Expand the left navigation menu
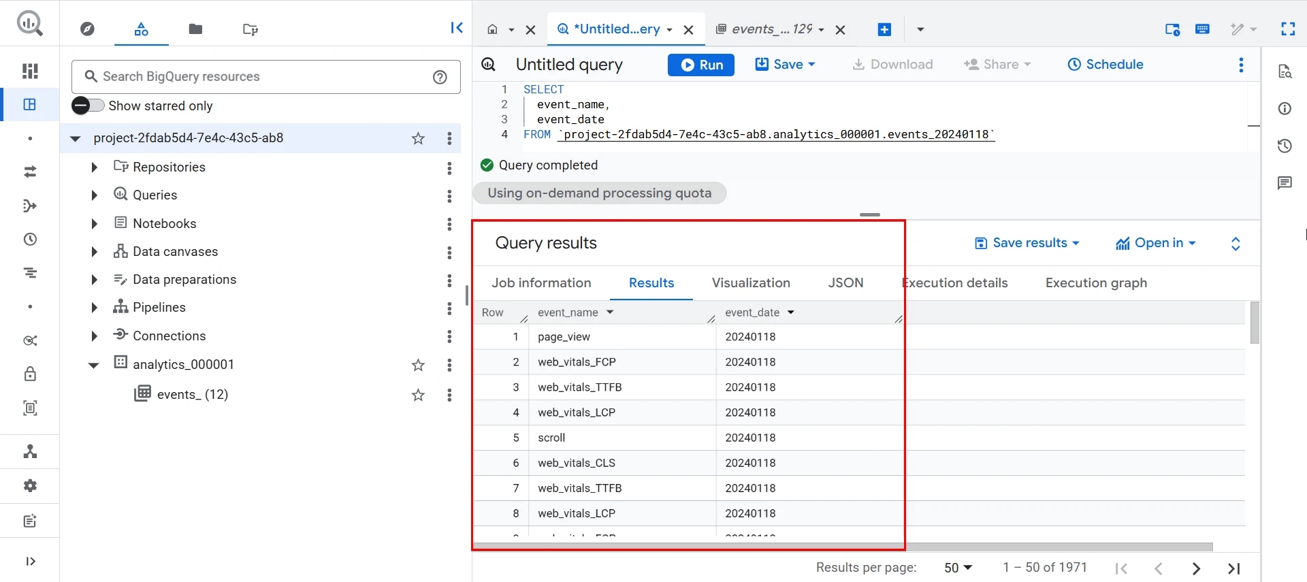 coord(30,562)
